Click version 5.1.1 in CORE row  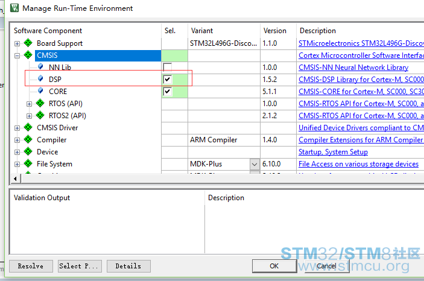tap(270, 92)
